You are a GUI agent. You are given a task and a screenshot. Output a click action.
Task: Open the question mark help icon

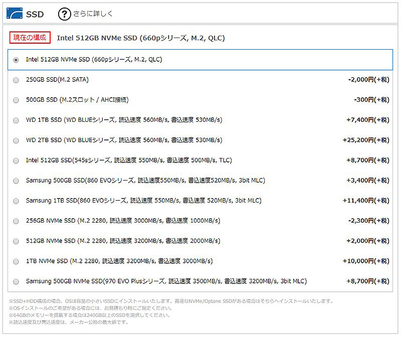(65, 14)
